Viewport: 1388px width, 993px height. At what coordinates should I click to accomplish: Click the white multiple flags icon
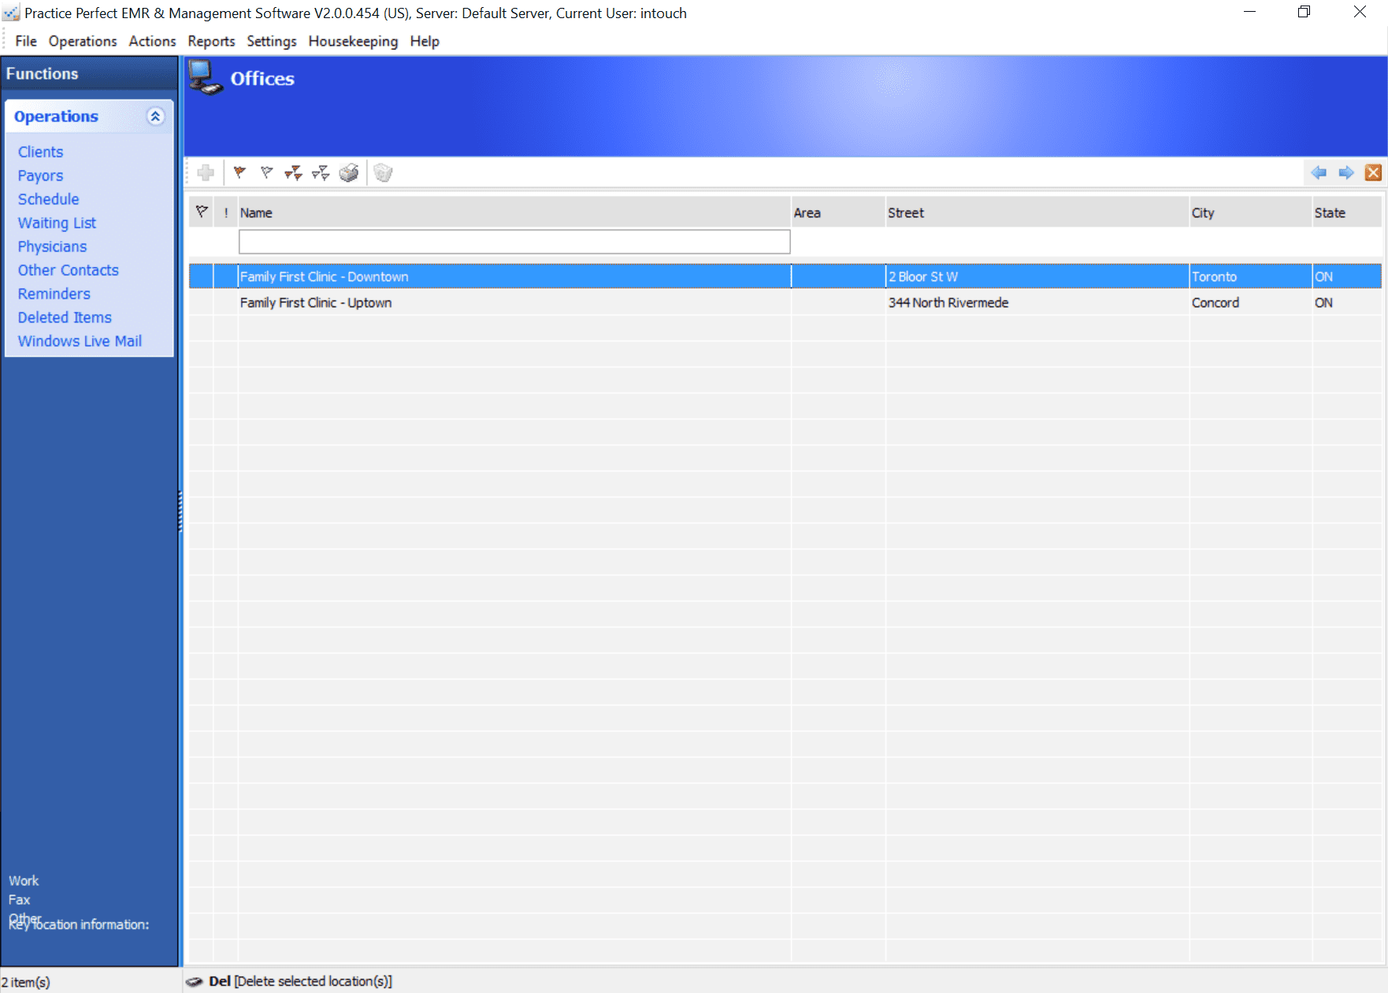(321, 173)
